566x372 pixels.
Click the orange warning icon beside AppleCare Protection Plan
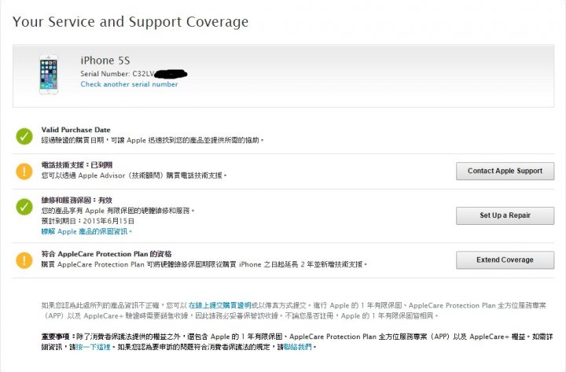coord(24,260)
